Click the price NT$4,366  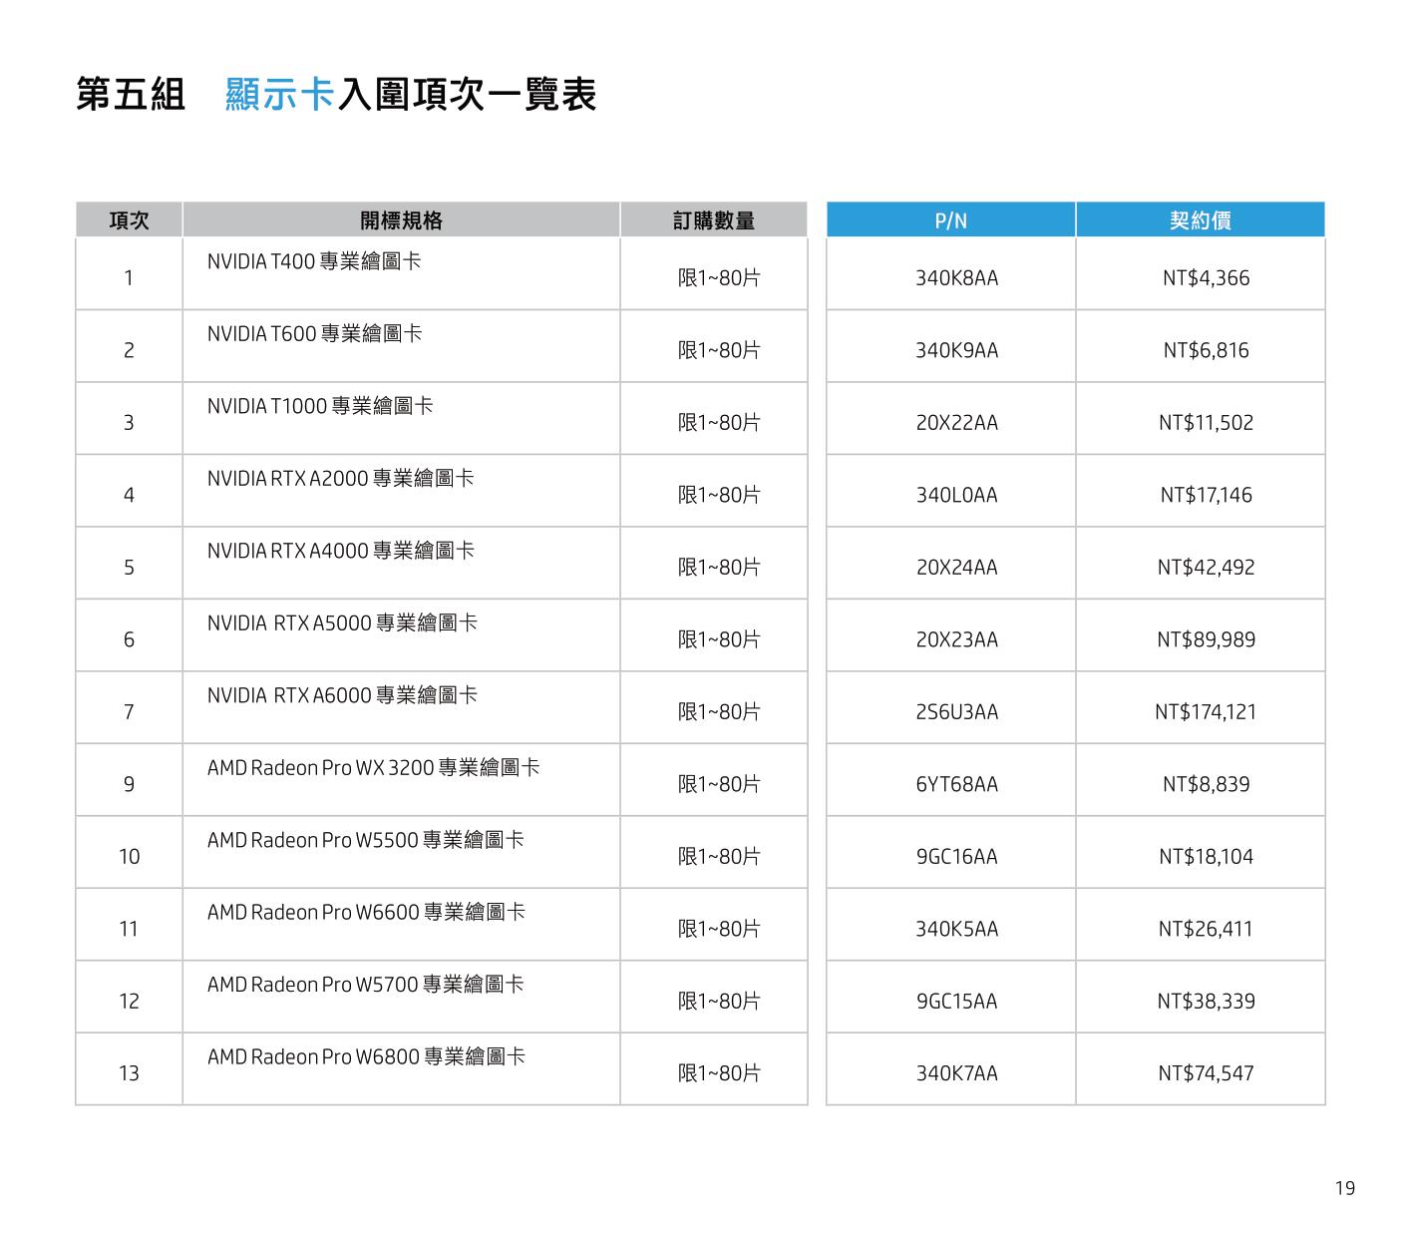click(1206, 278)
